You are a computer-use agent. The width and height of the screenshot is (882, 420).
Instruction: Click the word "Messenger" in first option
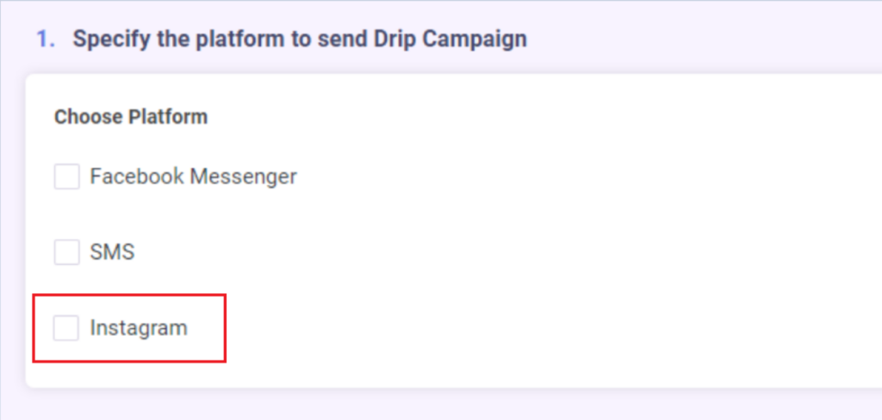[243, 177]
